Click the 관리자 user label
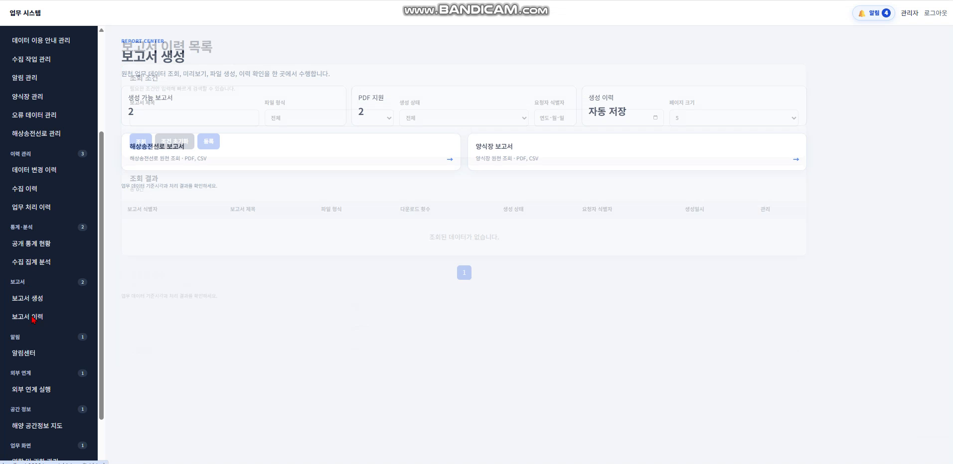 click(909, 13)
